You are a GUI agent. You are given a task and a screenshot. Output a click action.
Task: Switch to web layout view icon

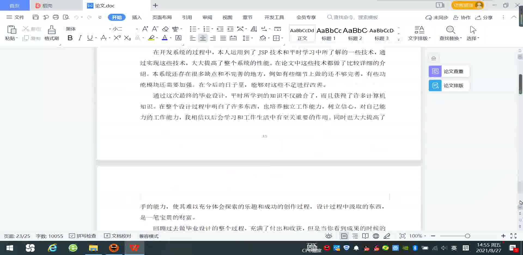pos(376,236)
